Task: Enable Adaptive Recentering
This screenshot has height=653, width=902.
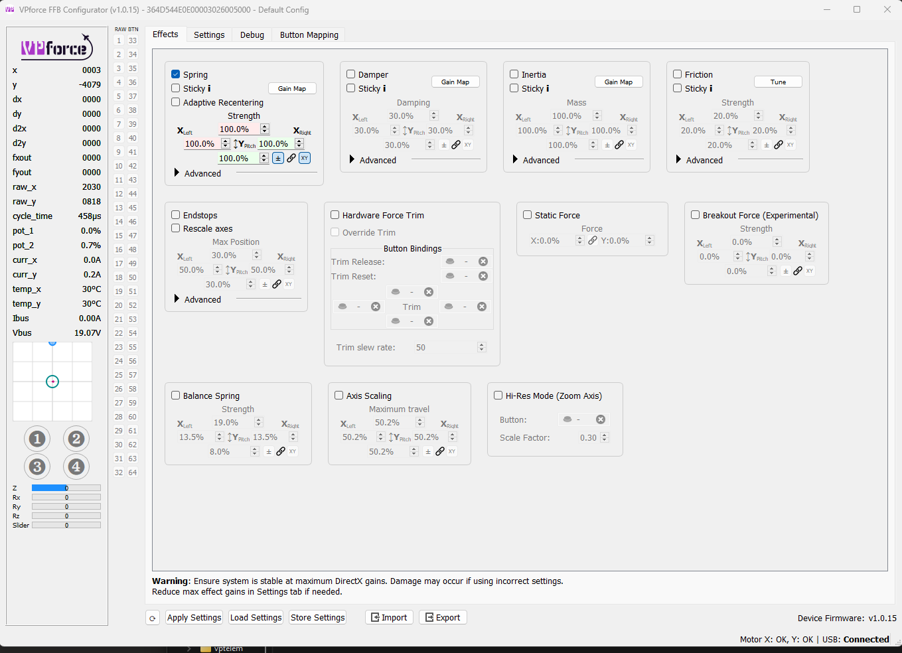Action: 176,102
